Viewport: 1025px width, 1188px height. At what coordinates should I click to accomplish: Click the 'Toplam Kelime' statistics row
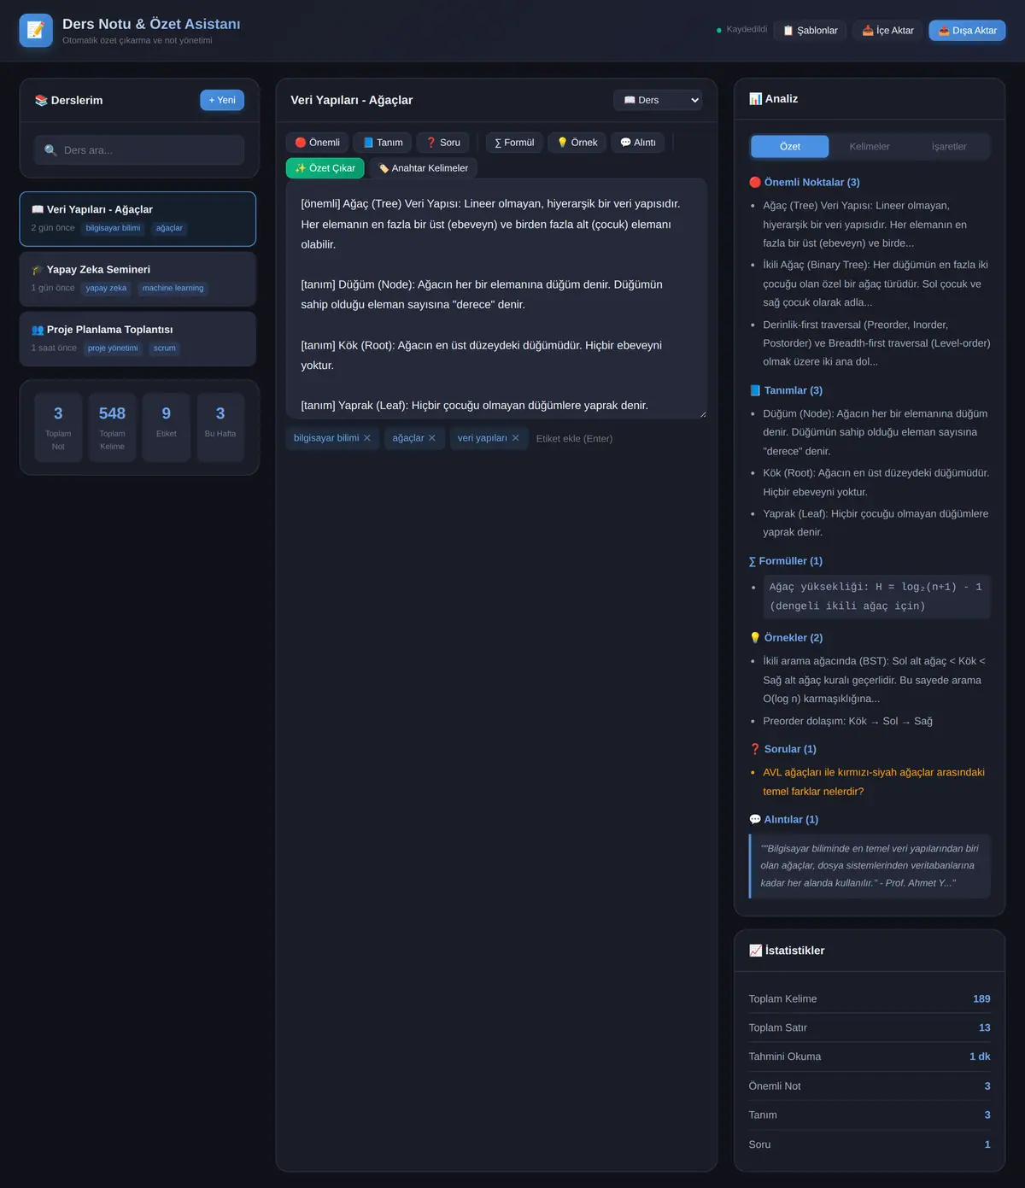tap(870, 999)
